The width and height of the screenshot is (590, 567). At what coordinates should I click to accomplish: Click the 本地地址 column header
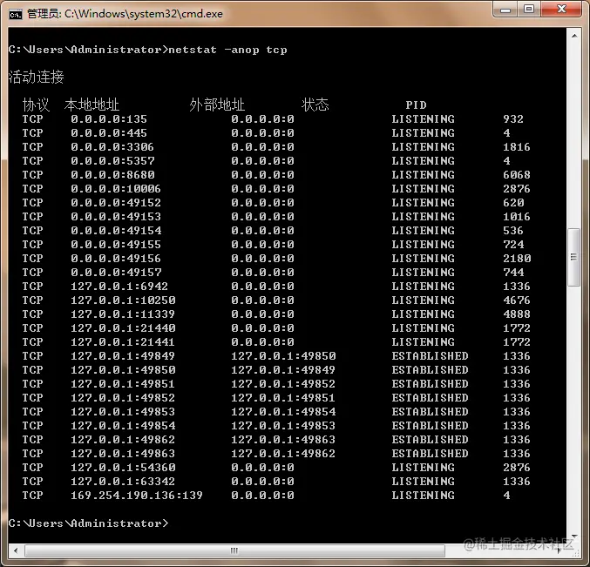click(x=92, y=105)
